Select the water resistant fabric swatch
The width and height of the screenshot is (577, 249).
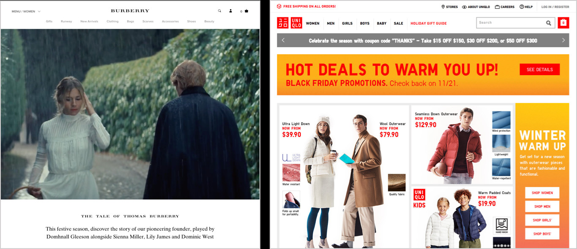(x=291, y=173)
